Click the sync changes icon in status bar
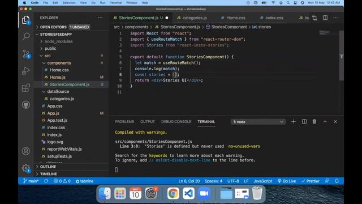This screenshot has height=204, width=362. tap(46, 181)
